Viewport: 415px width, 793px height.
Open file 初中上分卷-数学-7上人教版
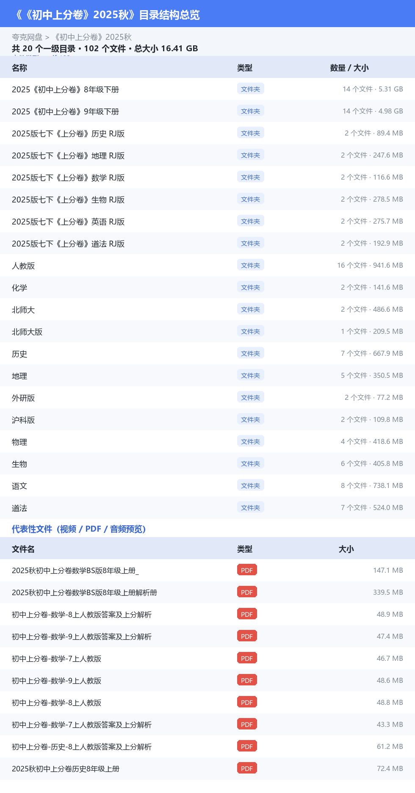(x=56, y=659)
